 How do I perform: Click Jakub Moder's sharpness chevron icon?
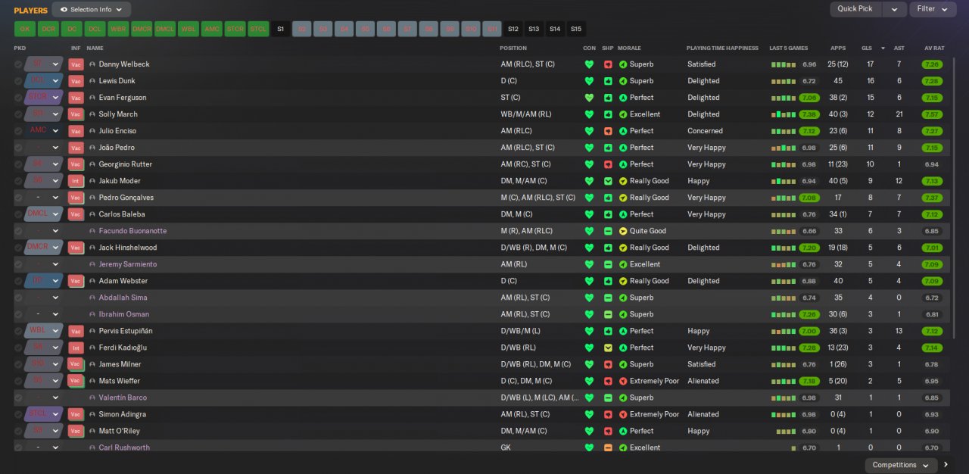(x=608, y=181)
